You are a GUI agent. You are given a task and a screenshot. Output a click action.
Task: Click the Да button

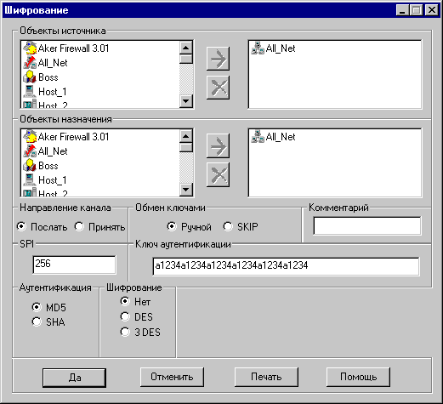tap(74, 378)
